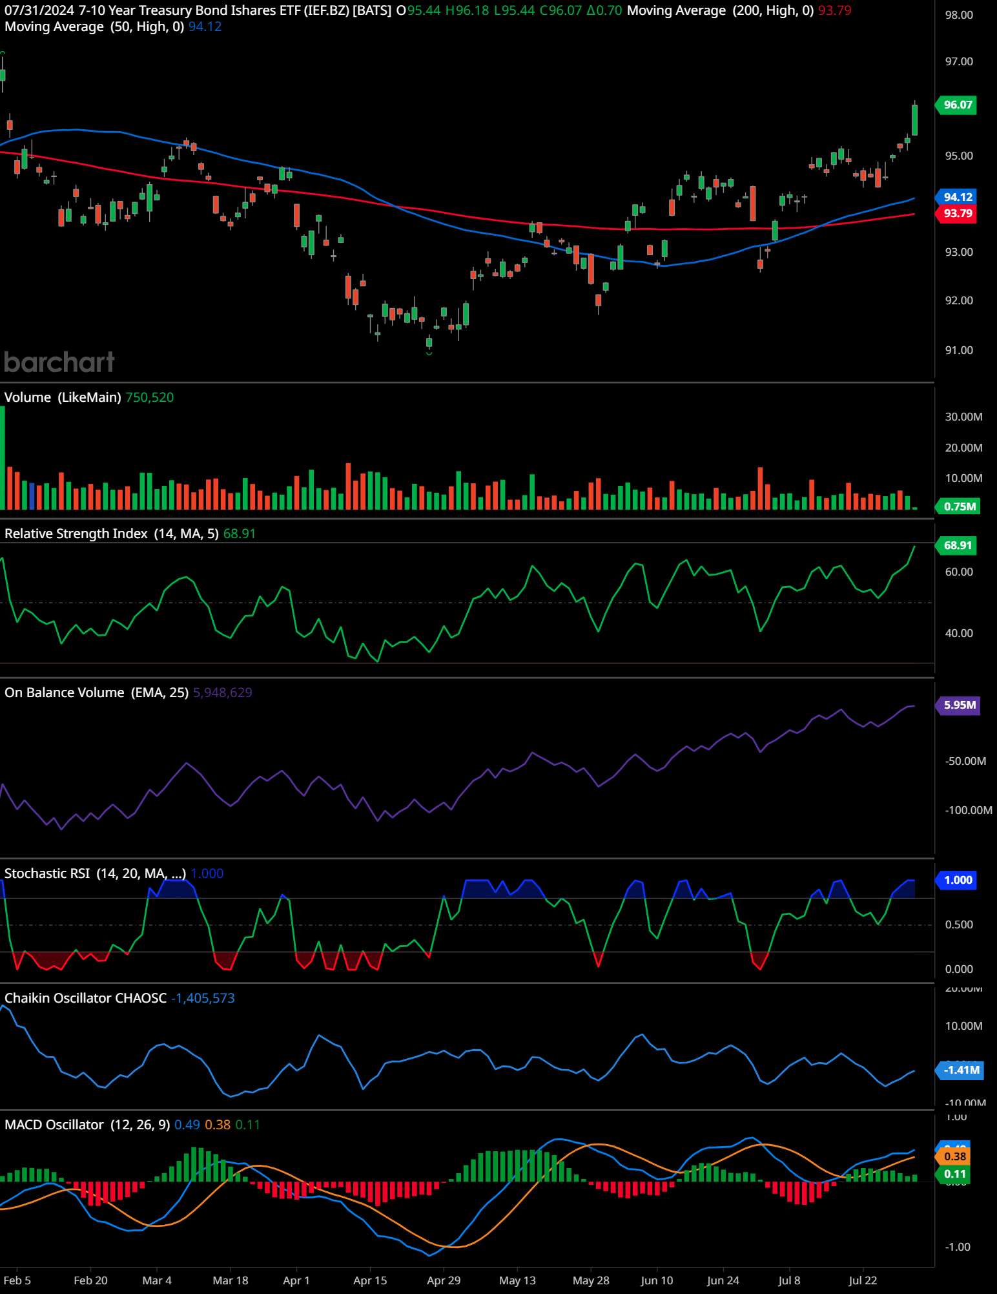
Task: Click the 0.000 Stochastic RSI axis label
Action: (x=959, y=969)
